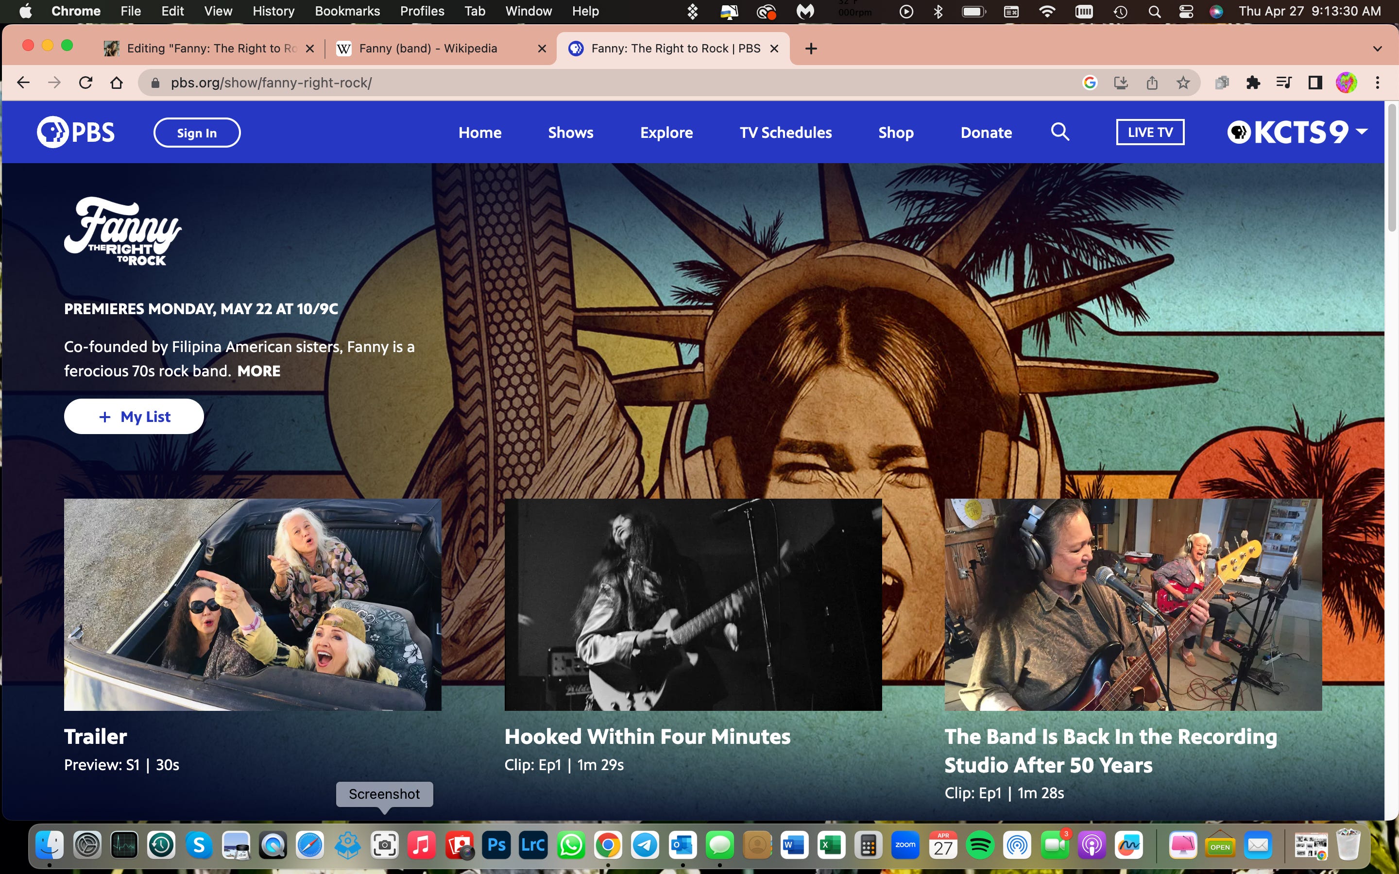
Task: Open the PBS site search icon
Action: [x=1059, y=133]
